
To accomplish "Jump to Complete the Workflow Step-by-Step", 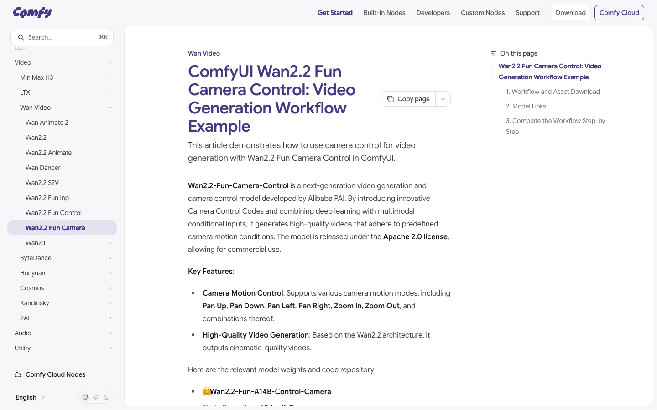I will point(557,126).
